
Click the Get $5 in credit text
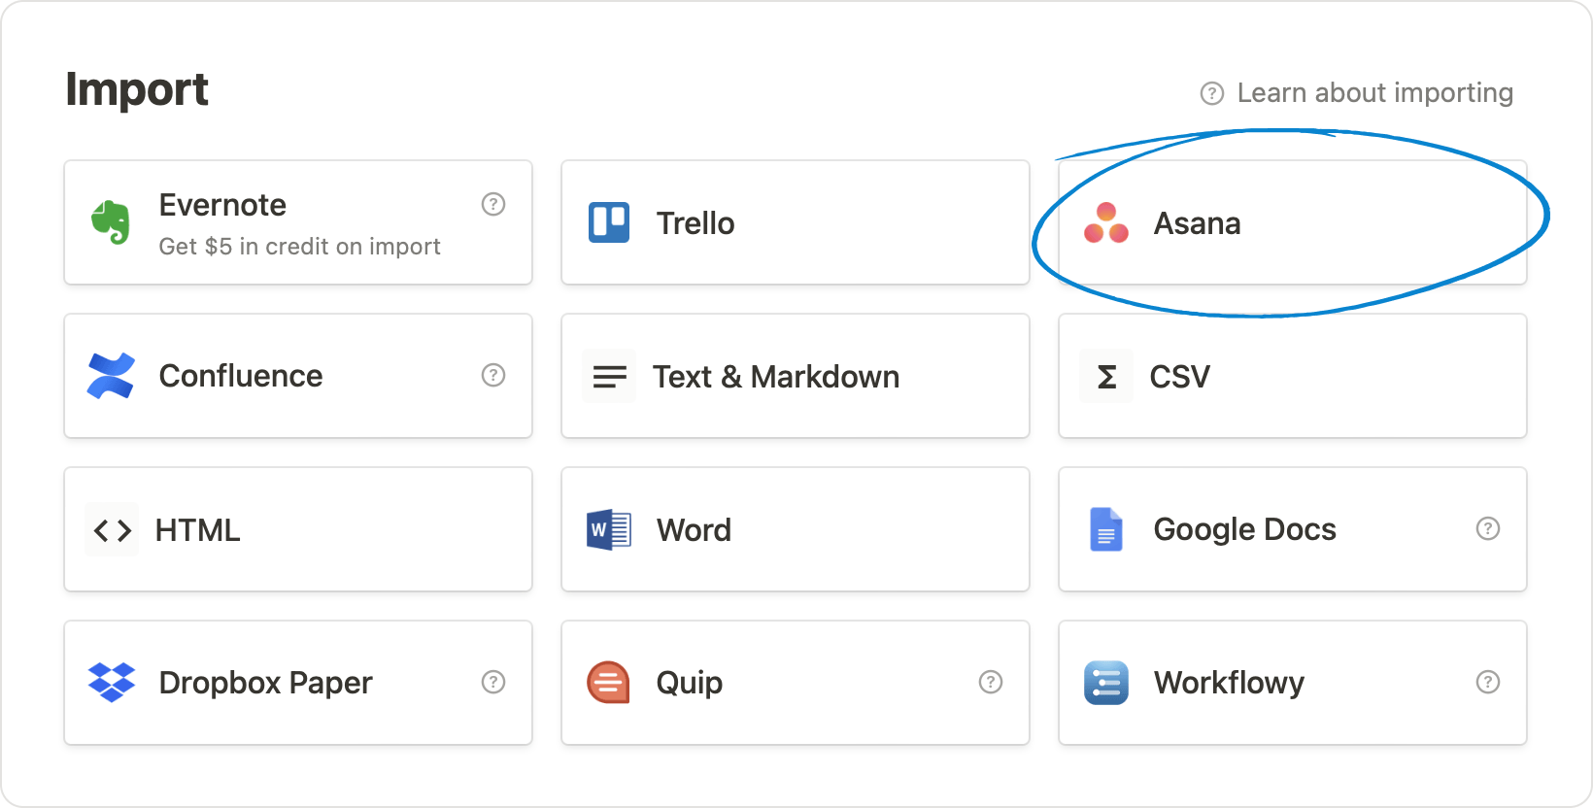(299, 247)
